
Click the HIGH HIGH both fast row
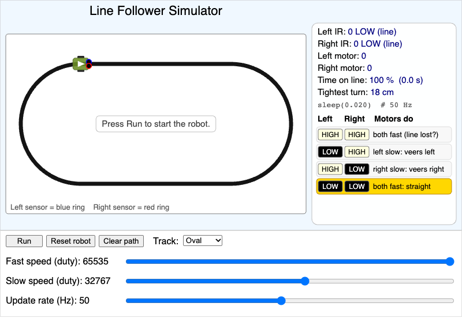point(384,135)
